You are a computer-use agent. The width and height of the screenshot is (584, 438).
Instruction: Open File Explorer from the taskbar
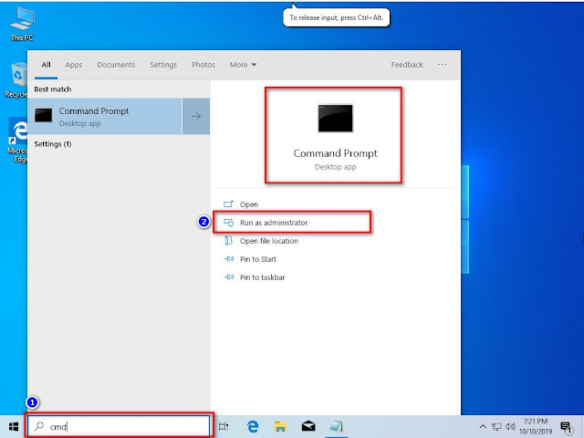point(280,426)
